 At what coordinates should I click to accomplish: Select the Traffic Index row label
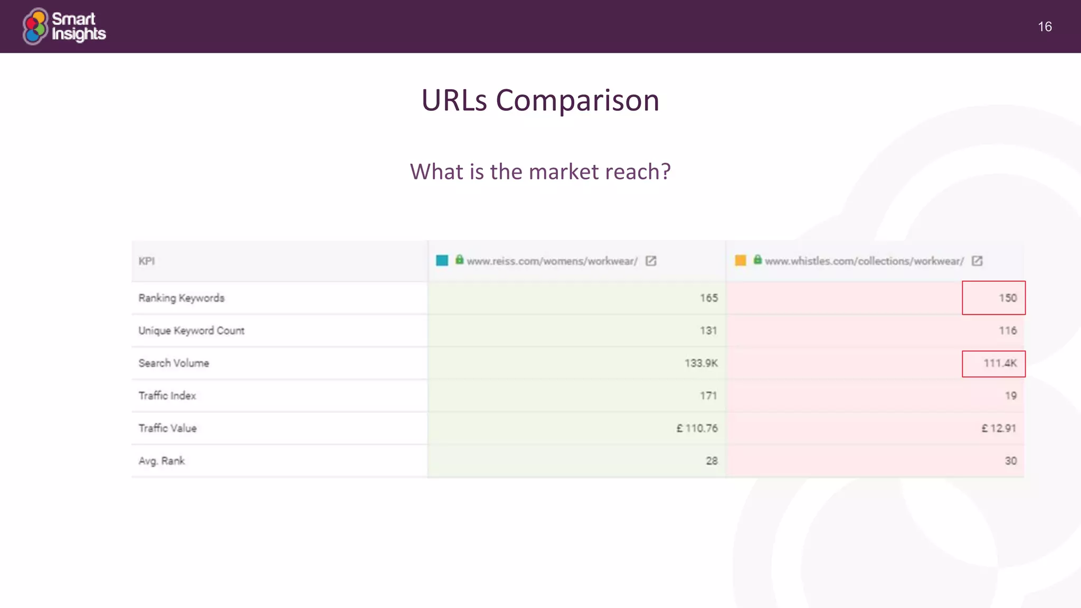[167, 396]
